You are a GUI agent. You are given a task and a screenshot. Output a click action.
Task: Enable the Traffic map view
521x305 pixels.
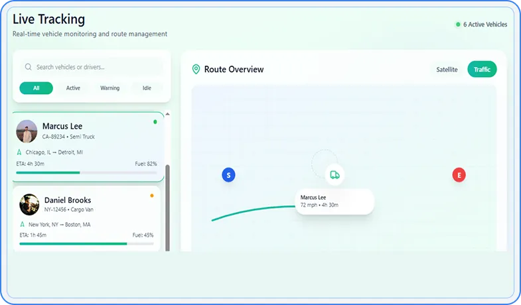coord(482,70)
